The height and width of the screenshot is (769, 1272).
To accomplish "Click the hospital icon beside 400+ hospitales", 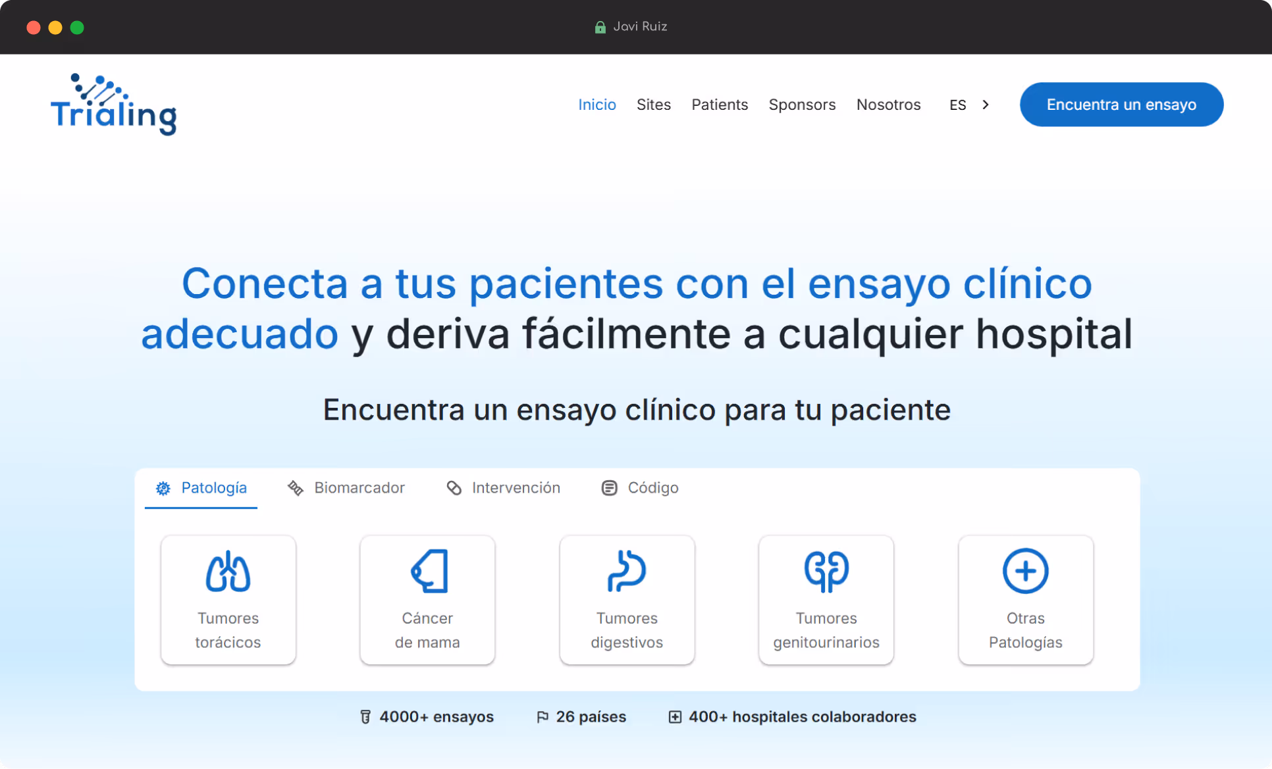I will (x=675, y=717).
